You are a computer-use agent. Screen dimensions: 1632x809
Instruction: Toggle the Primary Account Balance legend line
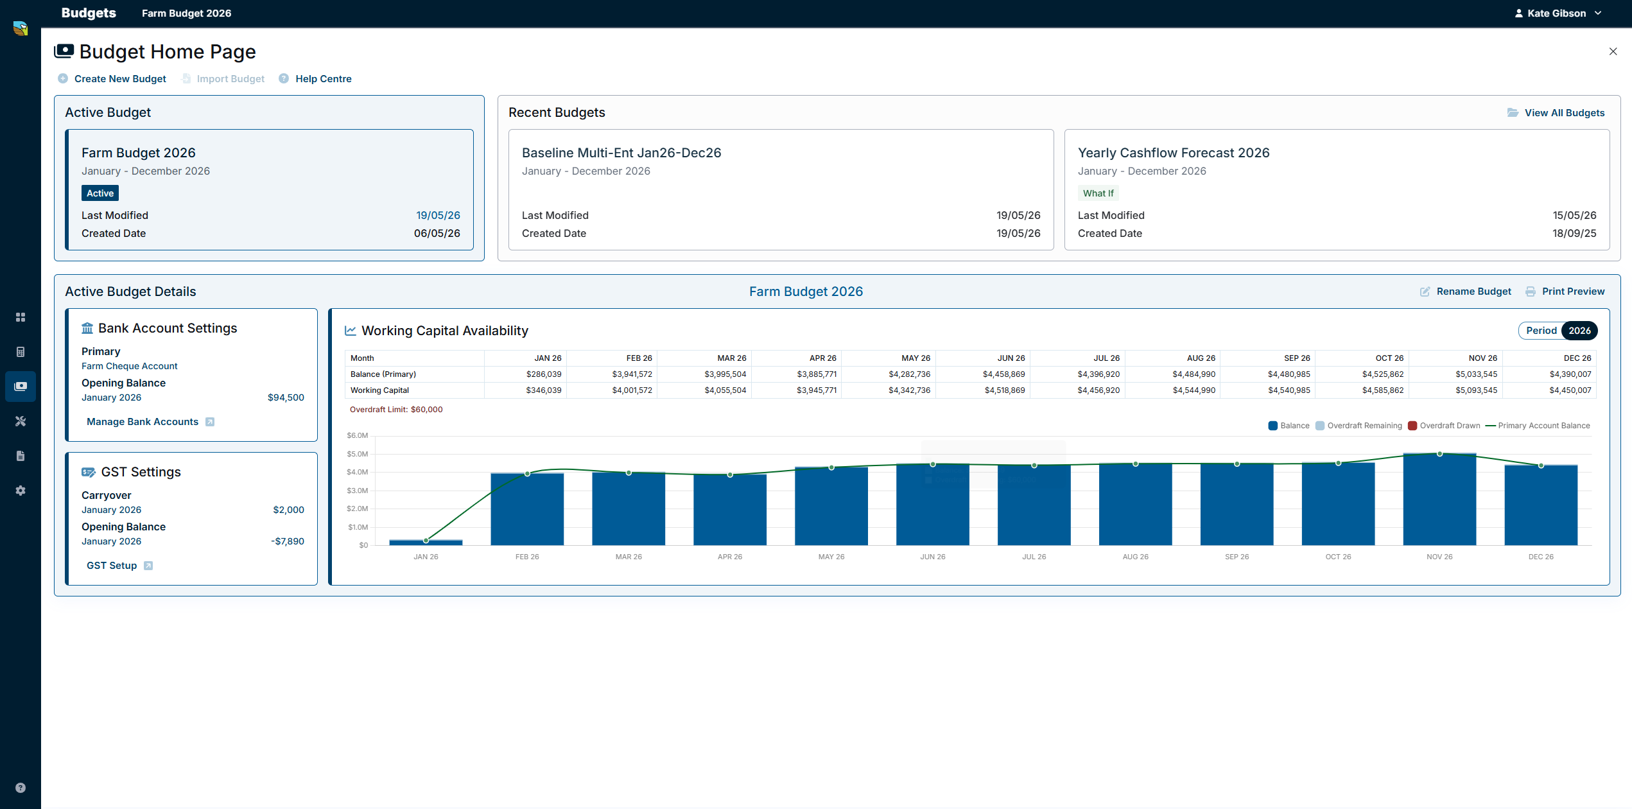pyautogui.click(x=1538, y=426)
